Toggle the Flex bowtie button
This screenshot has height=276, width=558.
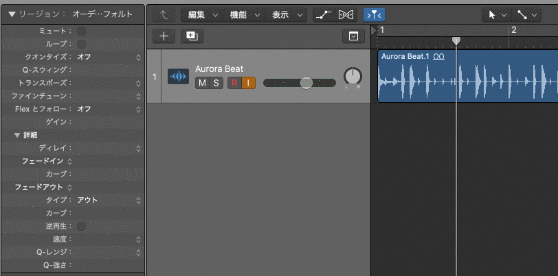coord(346,15)
